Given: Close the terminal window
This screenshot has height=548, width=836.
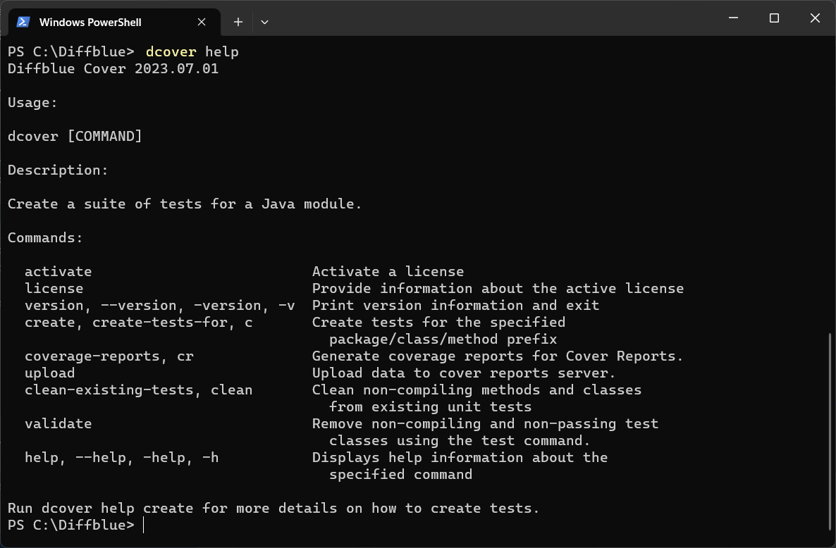Looking at the screenshot, I should 815,18.
